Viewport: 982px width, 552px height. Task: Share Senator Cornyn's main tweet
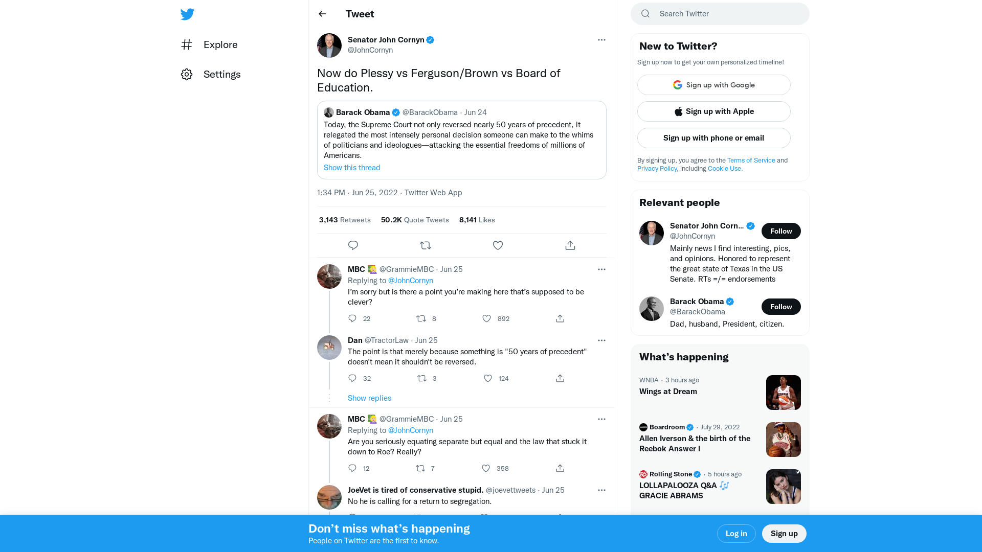point(570,245)
